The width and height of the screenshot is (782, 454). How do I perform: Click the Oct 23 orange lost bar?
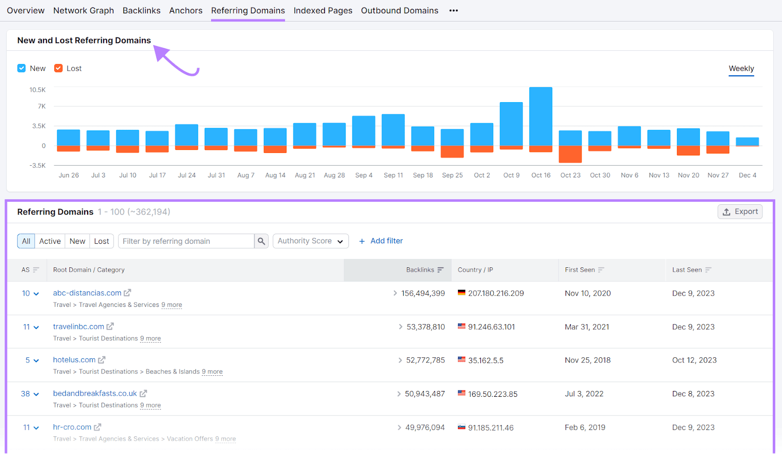570,154
